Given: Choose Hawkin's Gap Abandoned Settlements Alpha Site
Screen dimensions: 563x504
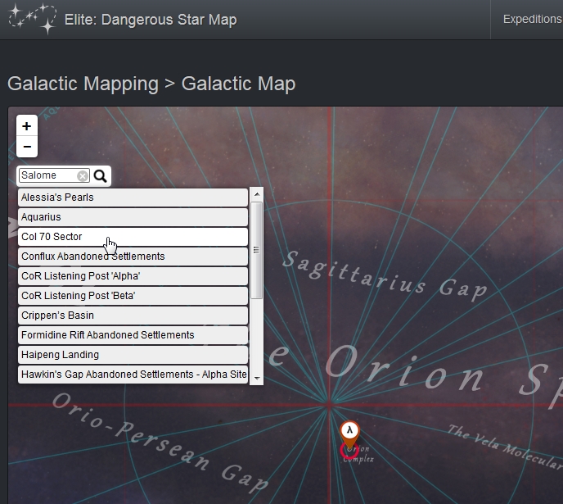Looking at the screenshot, I should 133,375.
